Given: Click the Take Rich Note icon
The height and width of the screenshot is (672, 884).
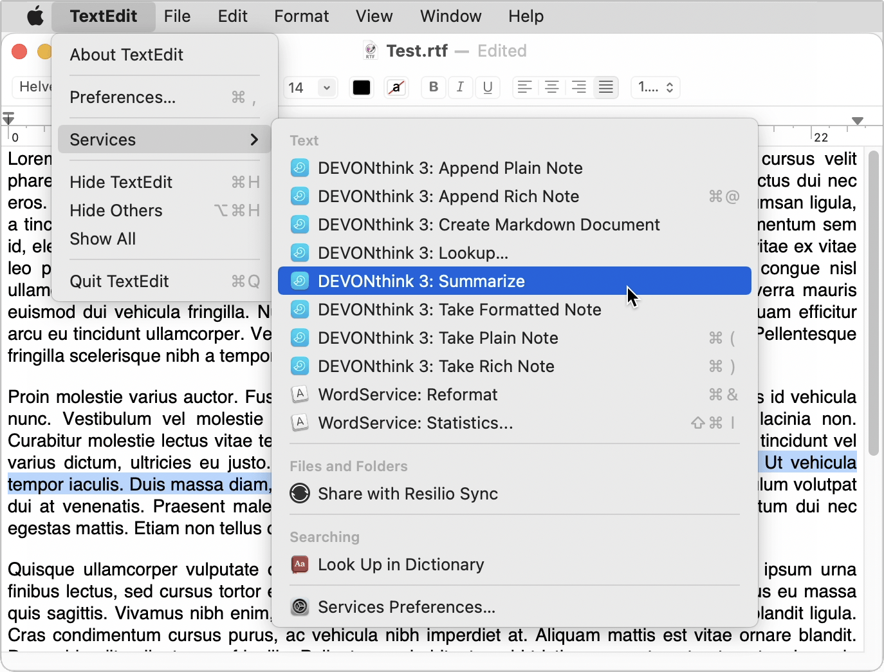Looking at the screenshot, I should 300,366.
